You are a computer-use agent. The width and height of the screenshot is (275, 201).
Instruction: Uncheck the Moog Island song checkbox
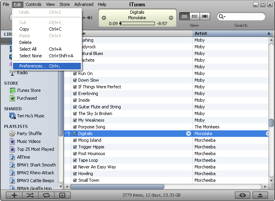(75, 140)
